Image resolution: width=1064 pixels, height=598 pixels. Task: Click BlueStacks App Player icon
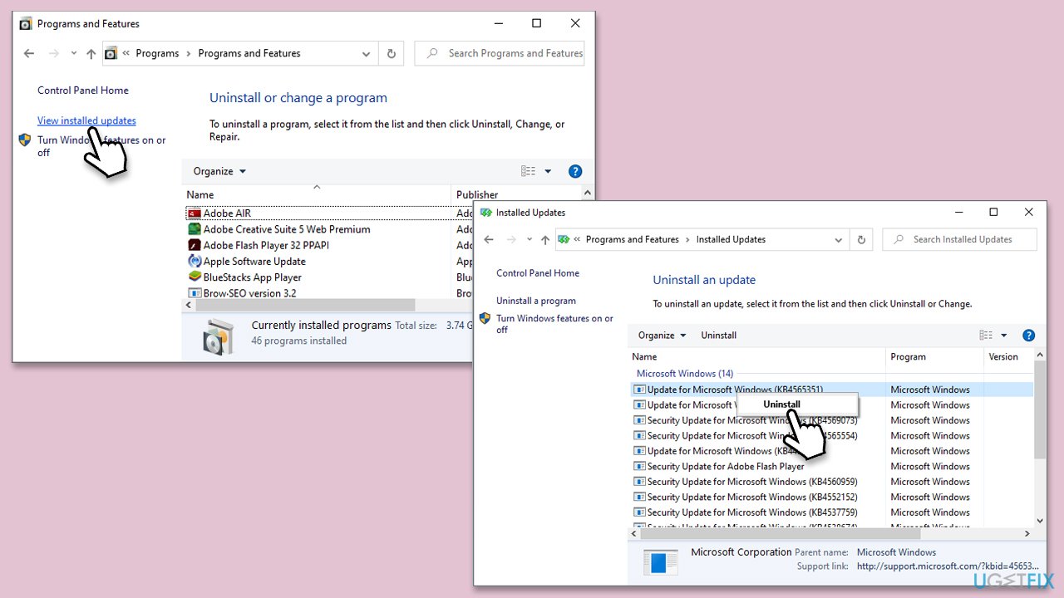click(195, 277)
